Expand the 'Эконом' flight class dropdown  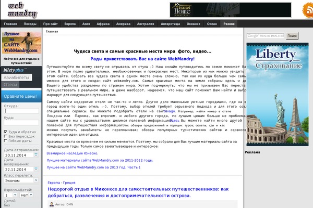coord(21,180)
